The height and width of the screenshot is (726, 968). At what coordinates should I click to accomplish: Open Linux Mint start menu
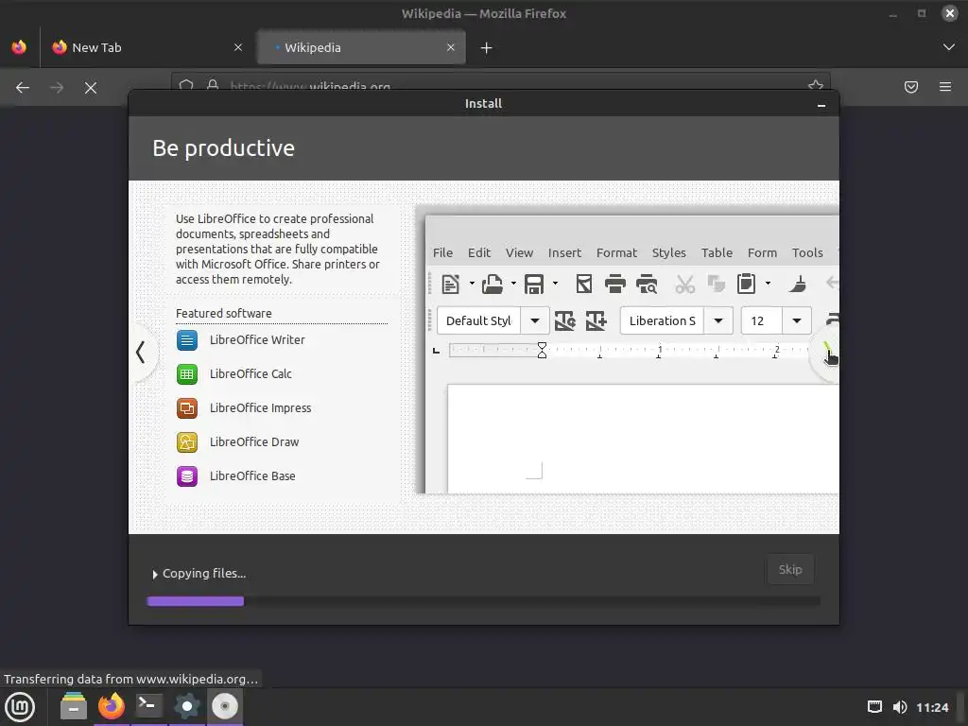coord(20,707)
